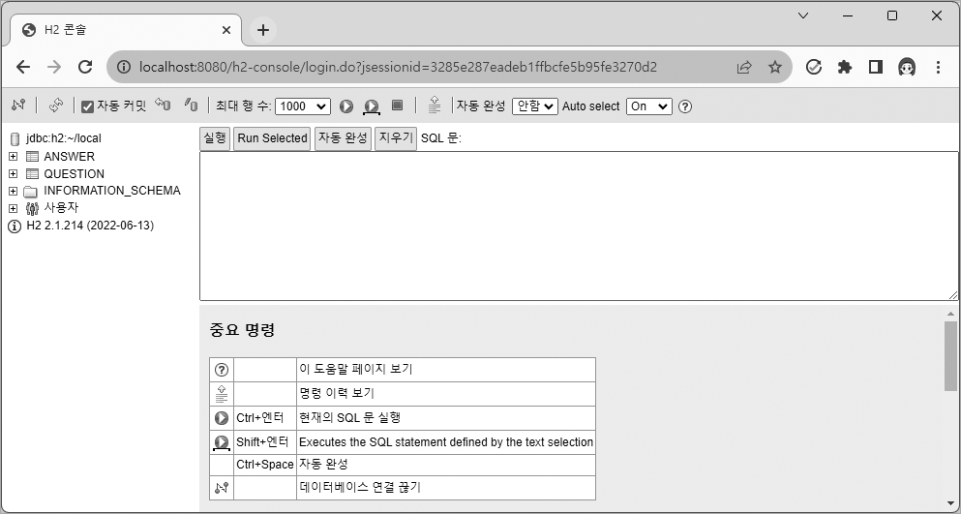
Task: Open the max rows 1000 dropdown
Action: [x=303, y=106]
